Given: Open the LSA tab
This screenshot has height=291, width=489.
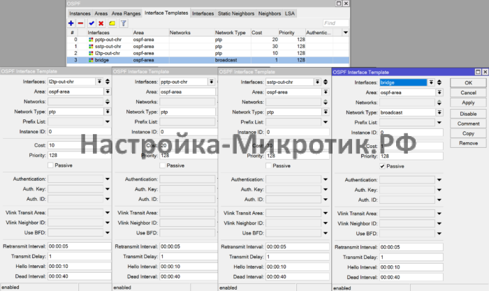Looking at the screenshot, I should tap(289, 13).
